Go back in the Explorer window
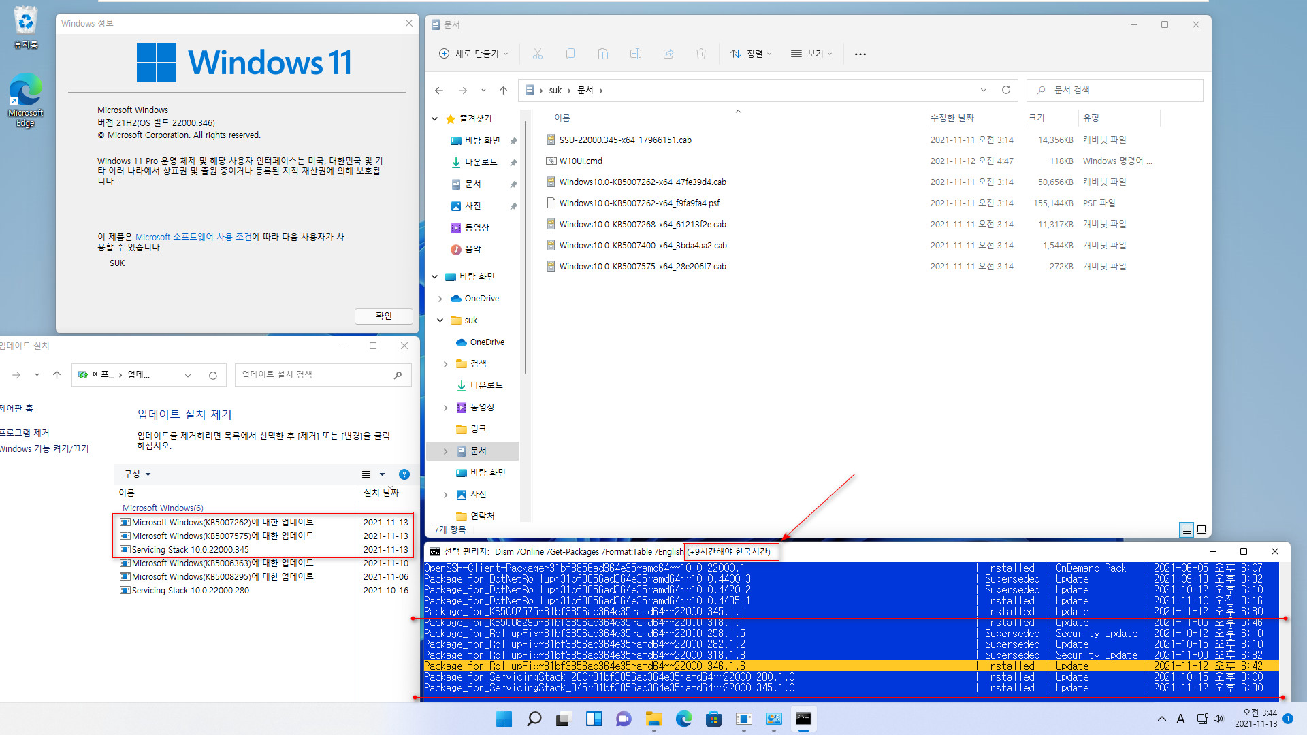Viewport: 1307px width, 735px height. click(439, 91)
